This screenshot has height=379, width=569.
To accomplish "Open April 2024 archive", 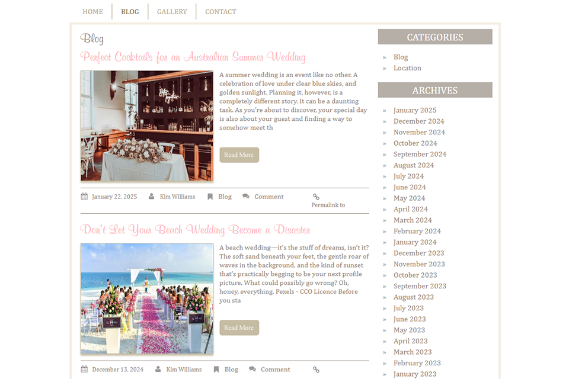I will click(x=410, y=209).
